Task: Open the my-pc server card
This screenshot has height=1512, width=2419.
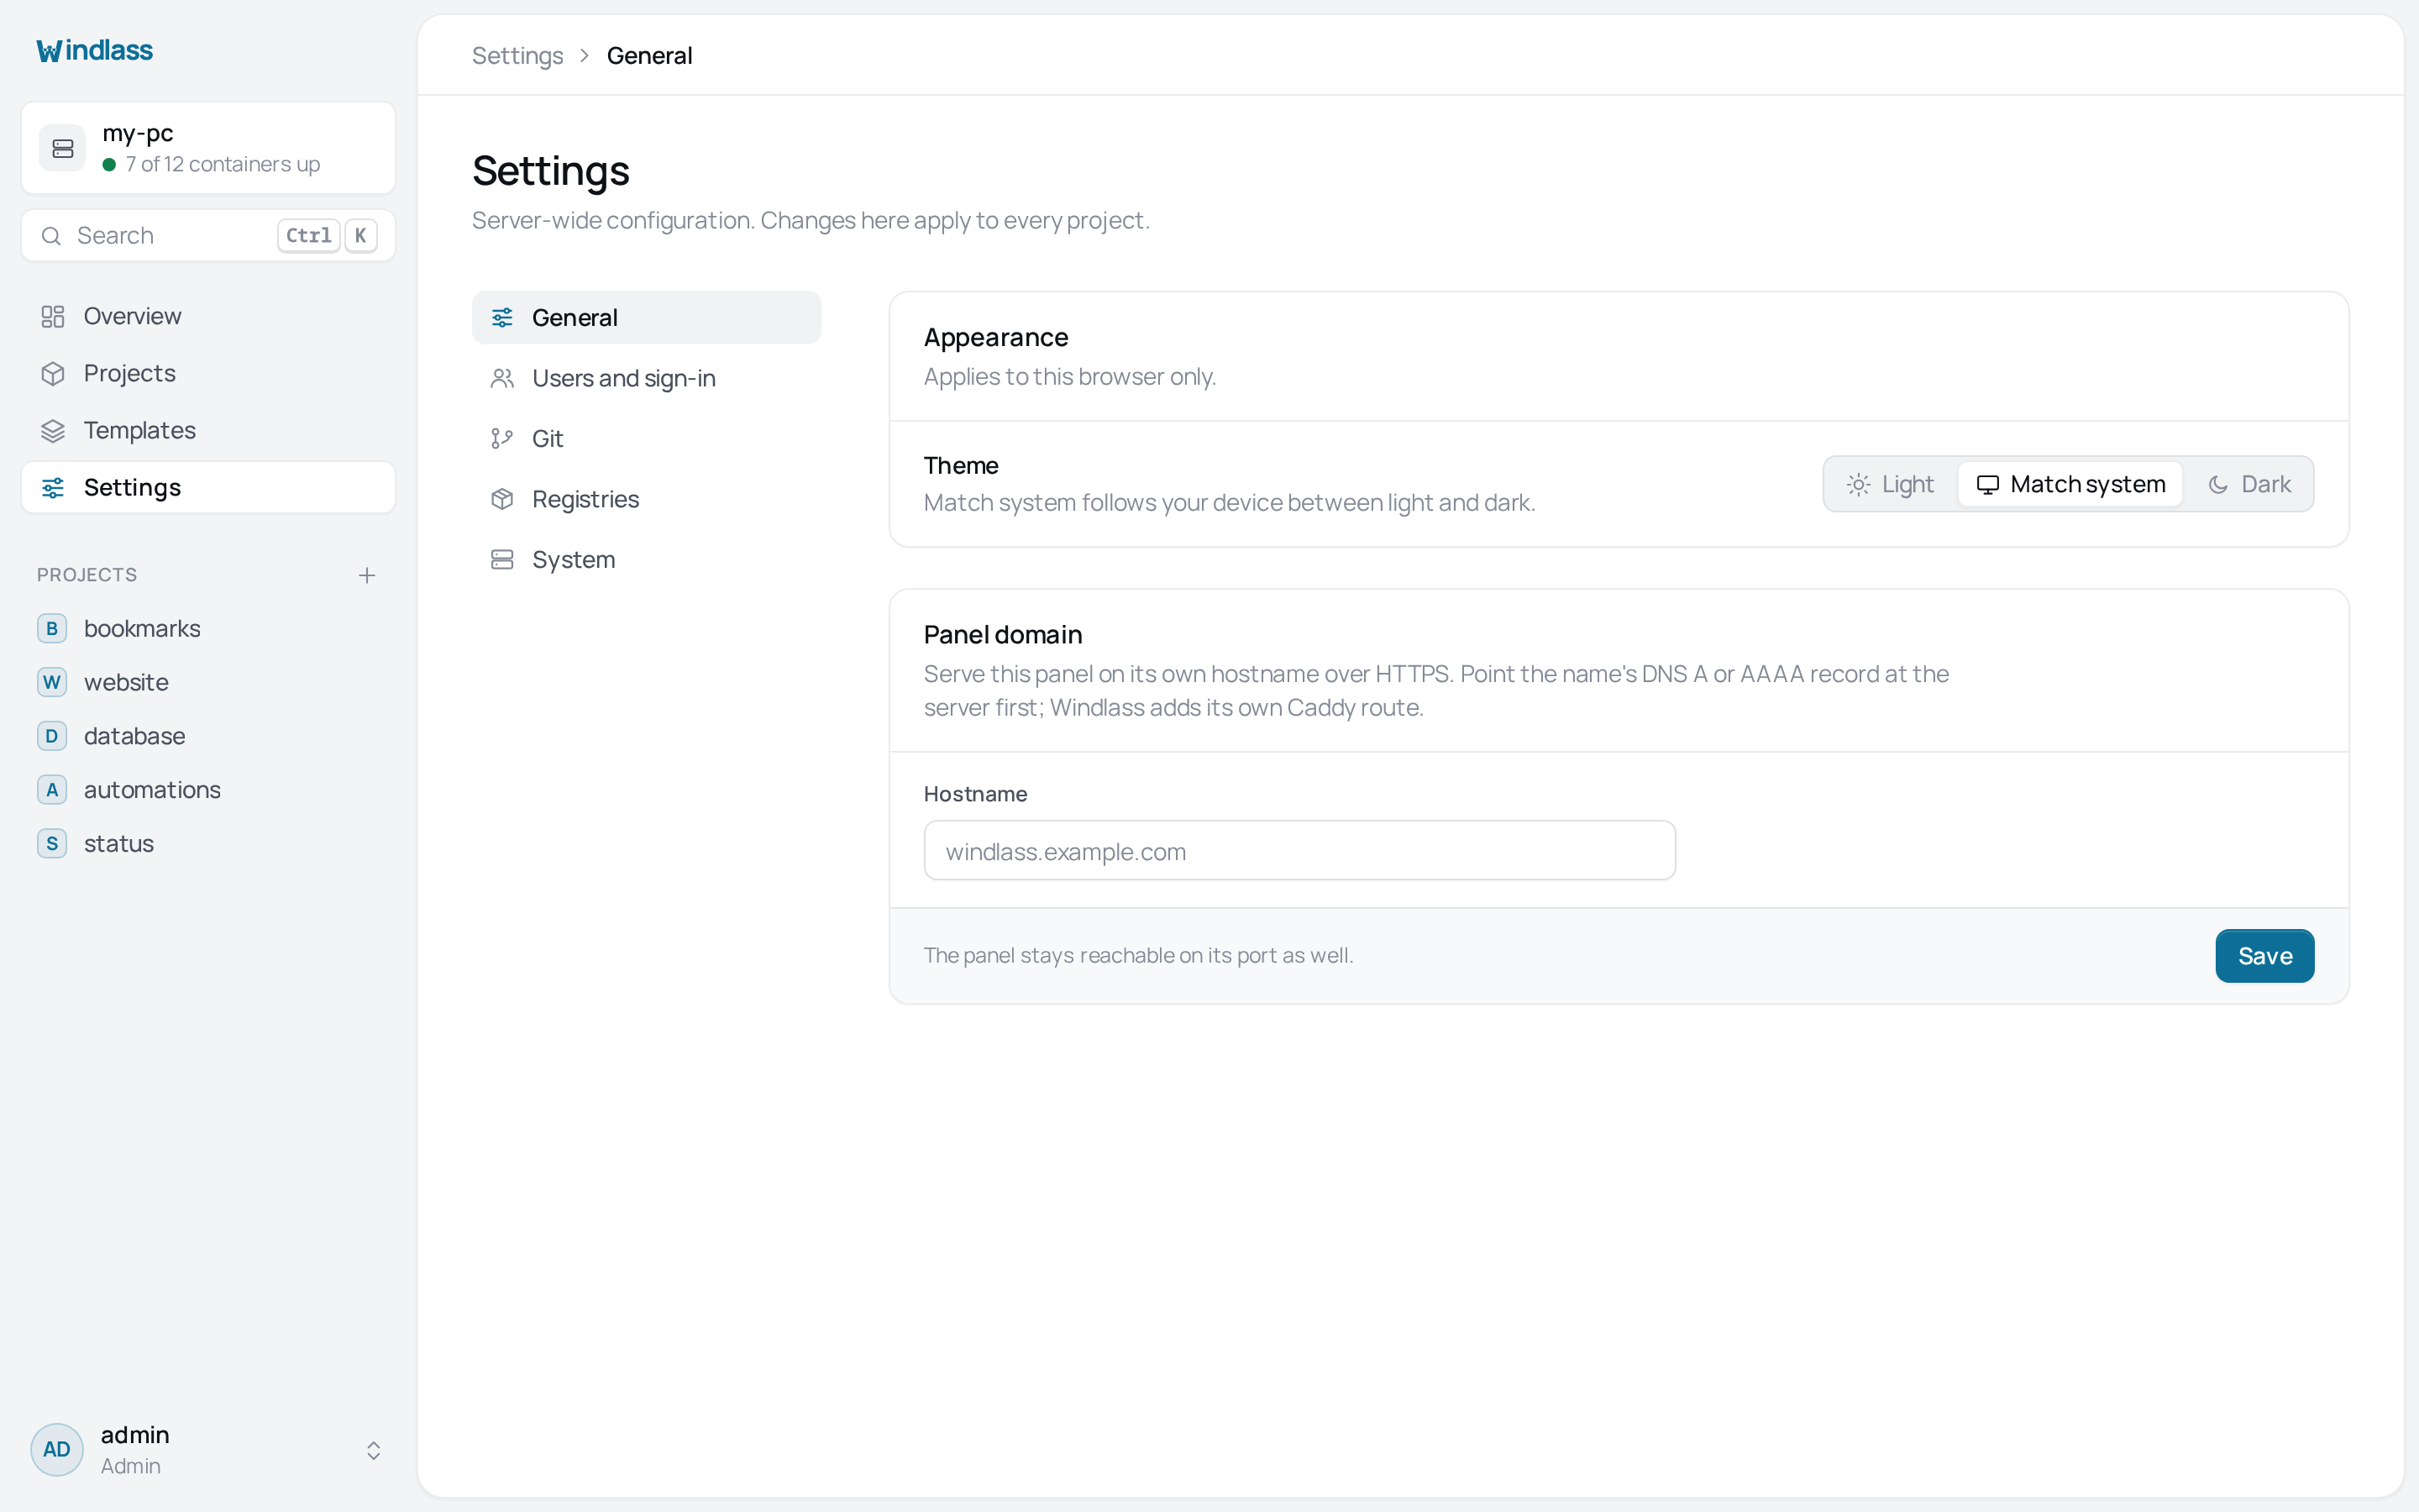Action: 208,148
